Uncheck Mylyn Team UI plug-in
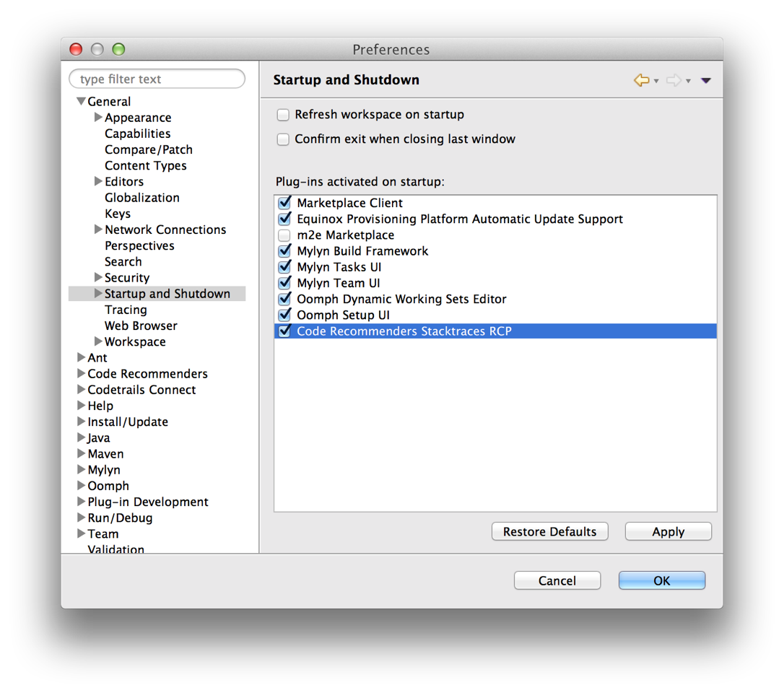The image size is (784, 693). pos(284,283)
